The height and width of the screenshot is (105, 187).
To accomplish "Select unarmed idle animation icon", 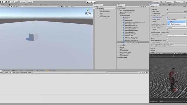I will tap(124, 36).
